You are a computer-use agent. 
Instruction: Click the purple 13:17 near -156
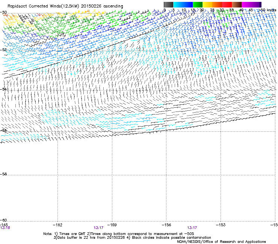coord(192,228)
